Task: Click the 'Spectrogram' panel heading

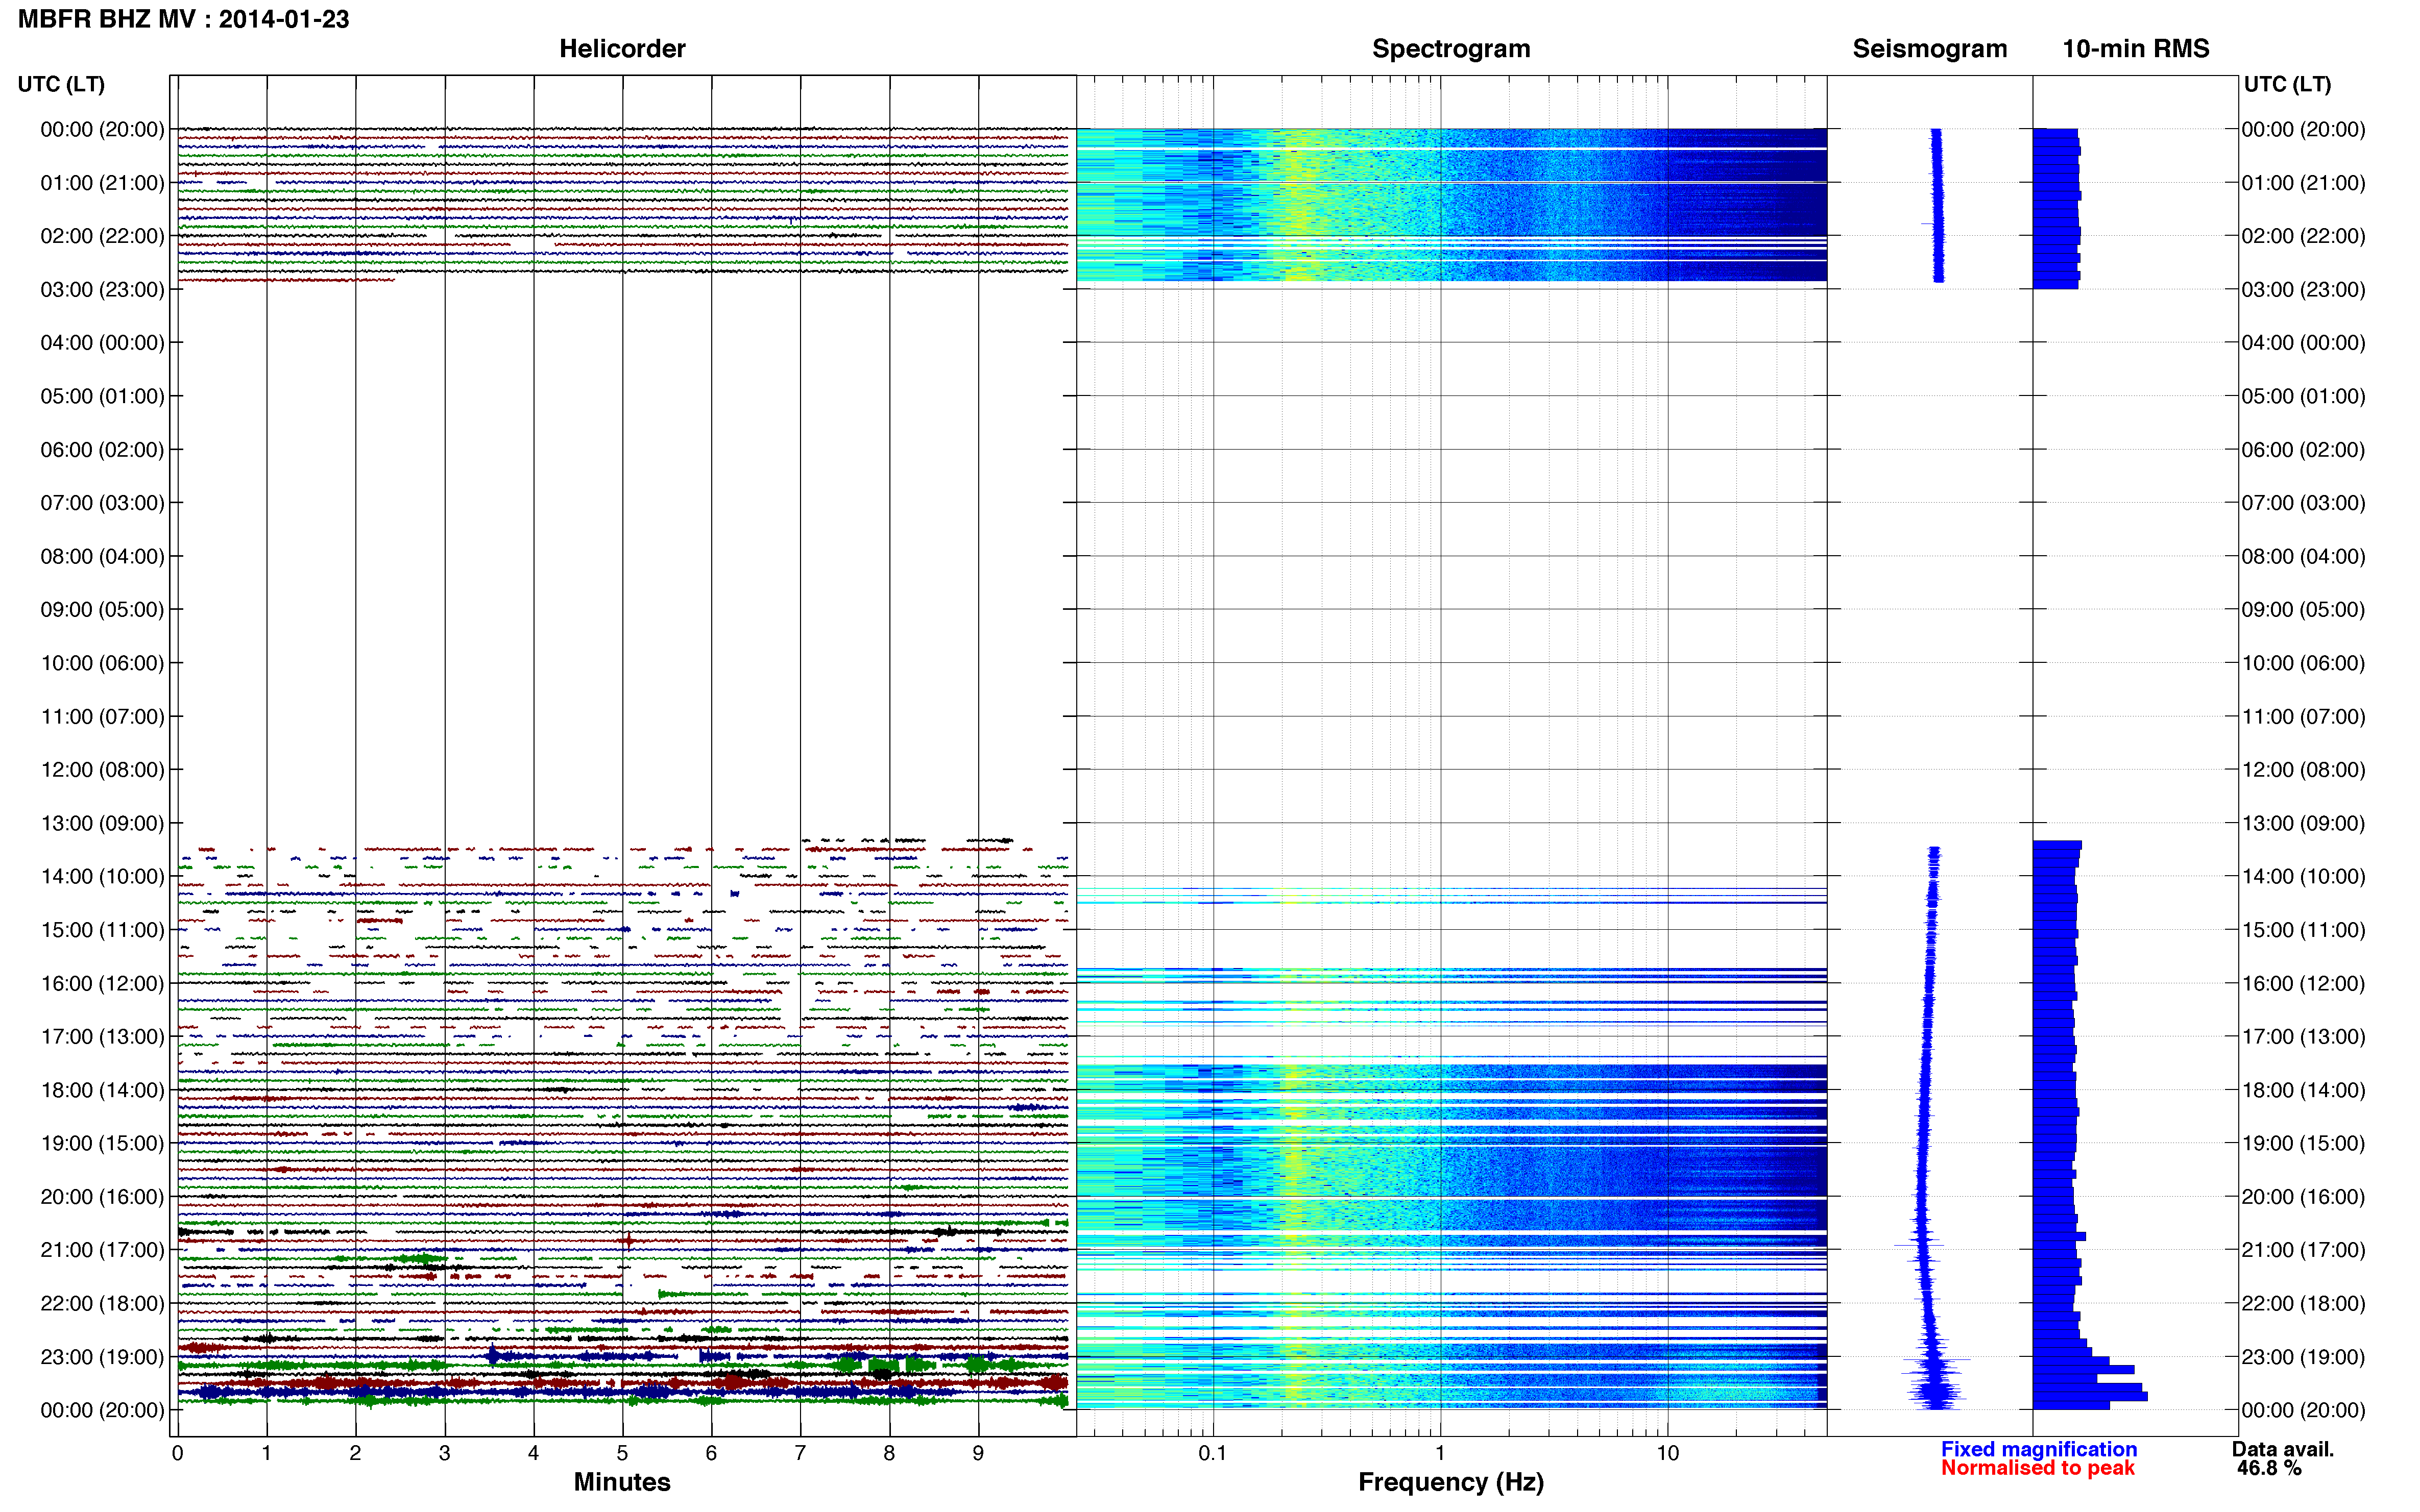Action: (x=1450, y=48)
